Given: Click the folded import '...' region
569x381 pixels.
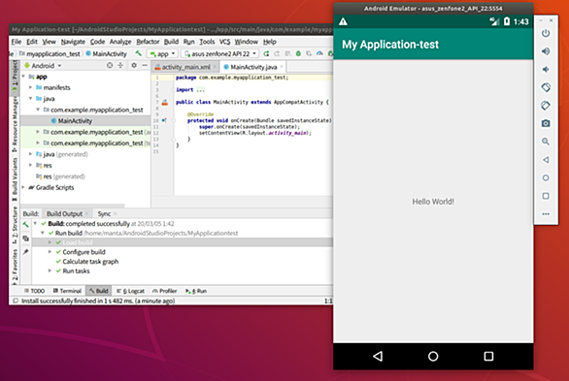Looking at the screenshot, I should [x=201, y=90].
